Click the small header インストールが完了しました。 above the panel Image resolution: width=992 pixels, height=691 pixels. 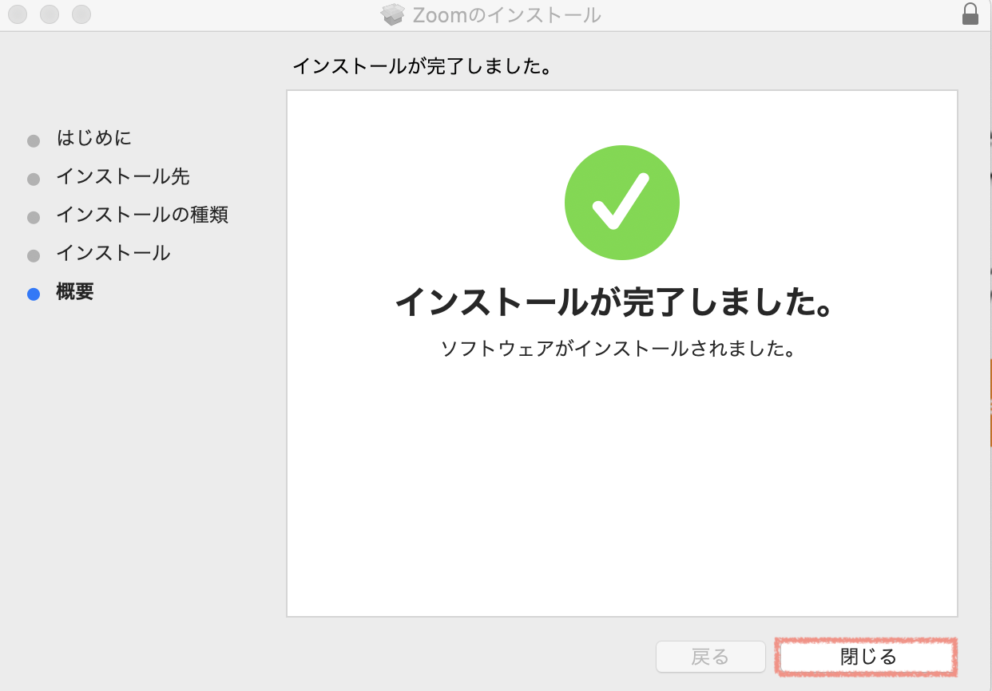(423, 66)
